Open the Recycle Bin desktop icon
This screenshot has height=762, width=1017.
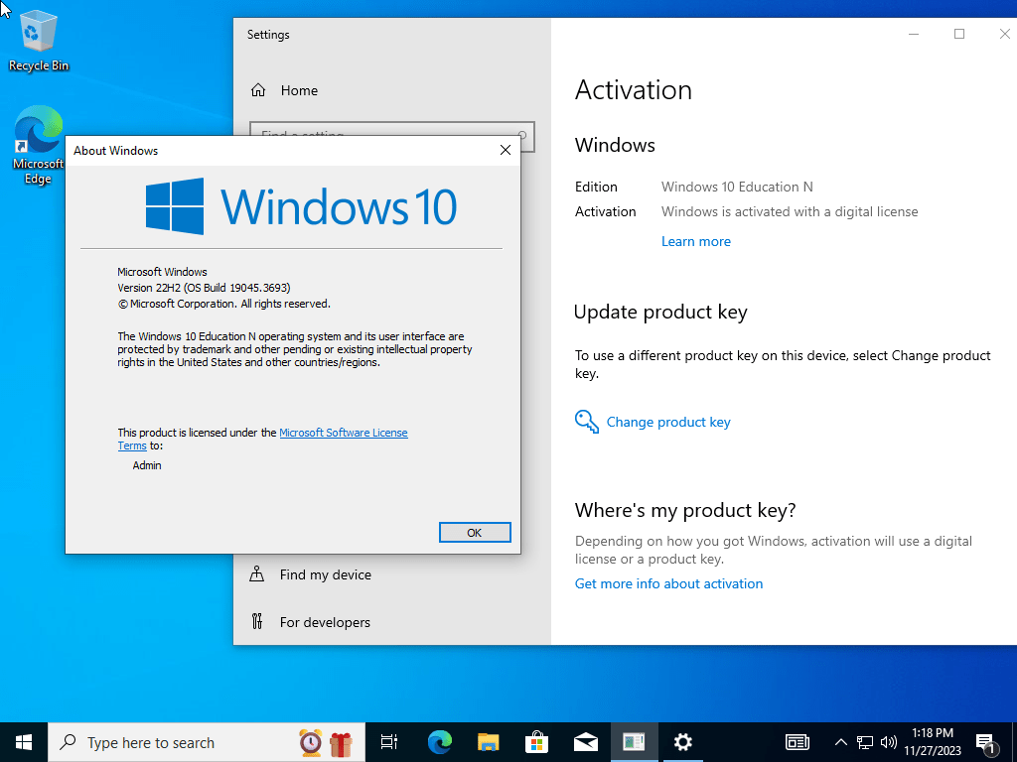[x=39, y=41]
